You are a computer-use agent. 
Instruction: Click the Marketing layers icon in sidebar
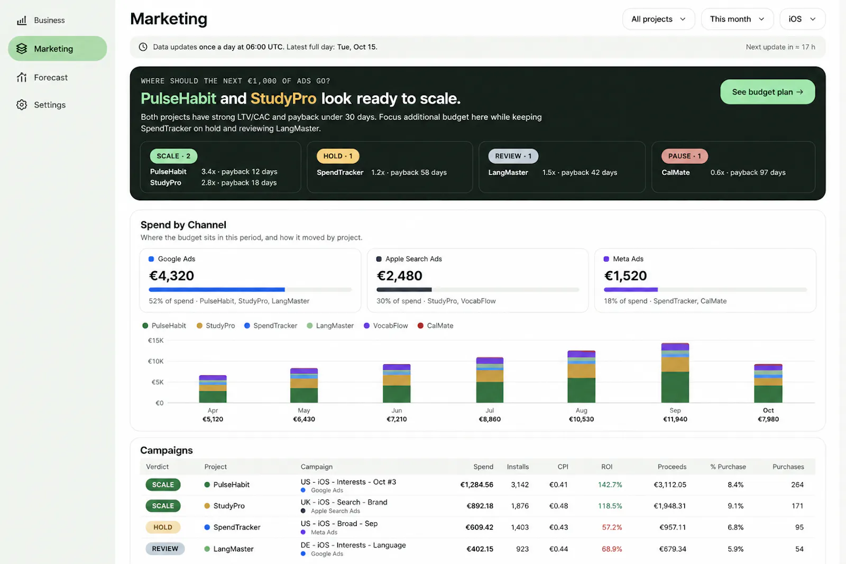22,49
